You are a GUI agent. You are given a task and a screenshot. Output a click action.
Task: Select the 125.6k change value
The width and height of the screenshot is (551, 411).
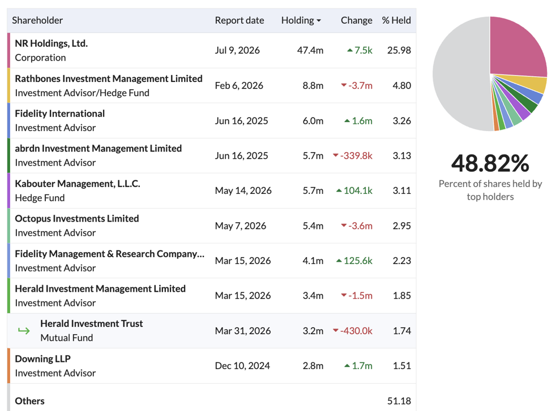click(x=358, y=261)
